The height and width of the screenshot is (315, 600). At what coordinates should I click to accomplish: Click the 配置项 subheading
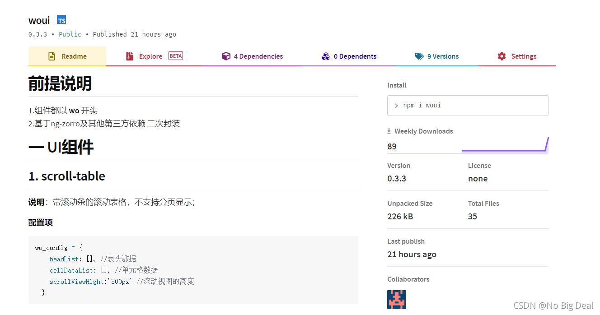pos(41,222)
